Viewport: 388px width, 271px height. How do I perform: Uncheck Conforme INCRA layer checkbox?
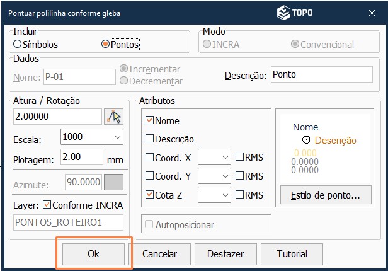pyautogui.click(x=47, y=205)
